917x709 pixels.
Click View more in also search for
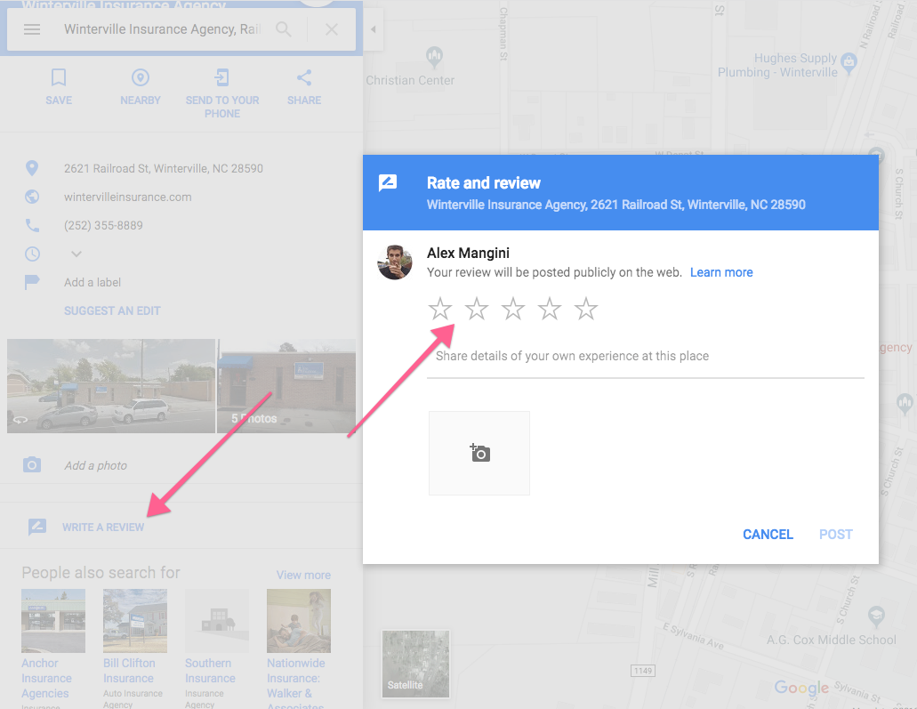[303, 575]
